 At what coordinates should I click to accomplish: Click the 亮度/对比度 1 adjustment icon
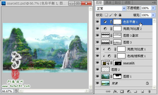(x=109, y=49)
